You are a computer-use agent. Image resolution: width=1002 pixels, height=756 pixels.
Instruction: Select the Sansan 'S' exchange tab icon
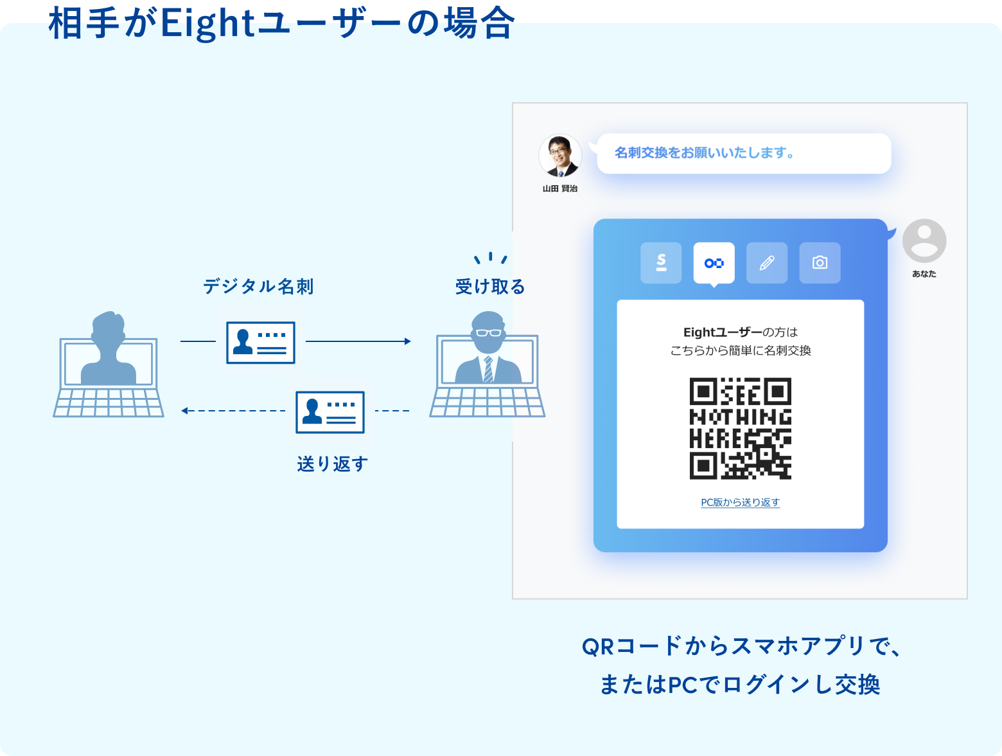pos(661,262)
